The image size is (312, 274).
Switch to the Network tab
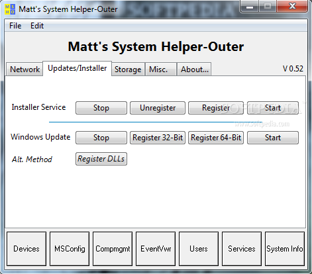pos(25,69)
